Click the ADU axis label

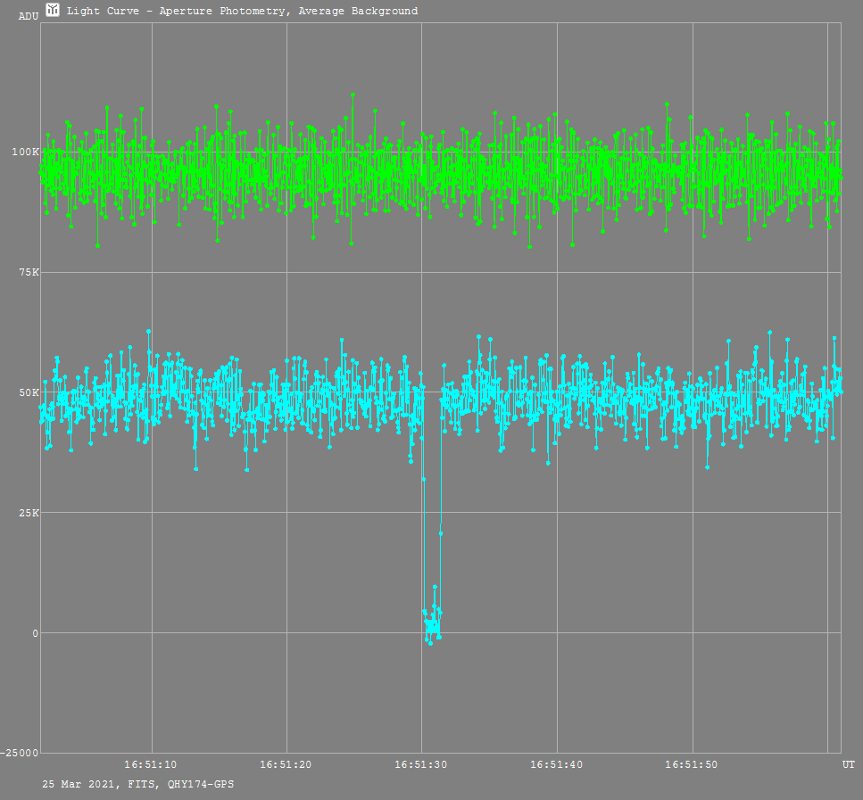point(29,17)
